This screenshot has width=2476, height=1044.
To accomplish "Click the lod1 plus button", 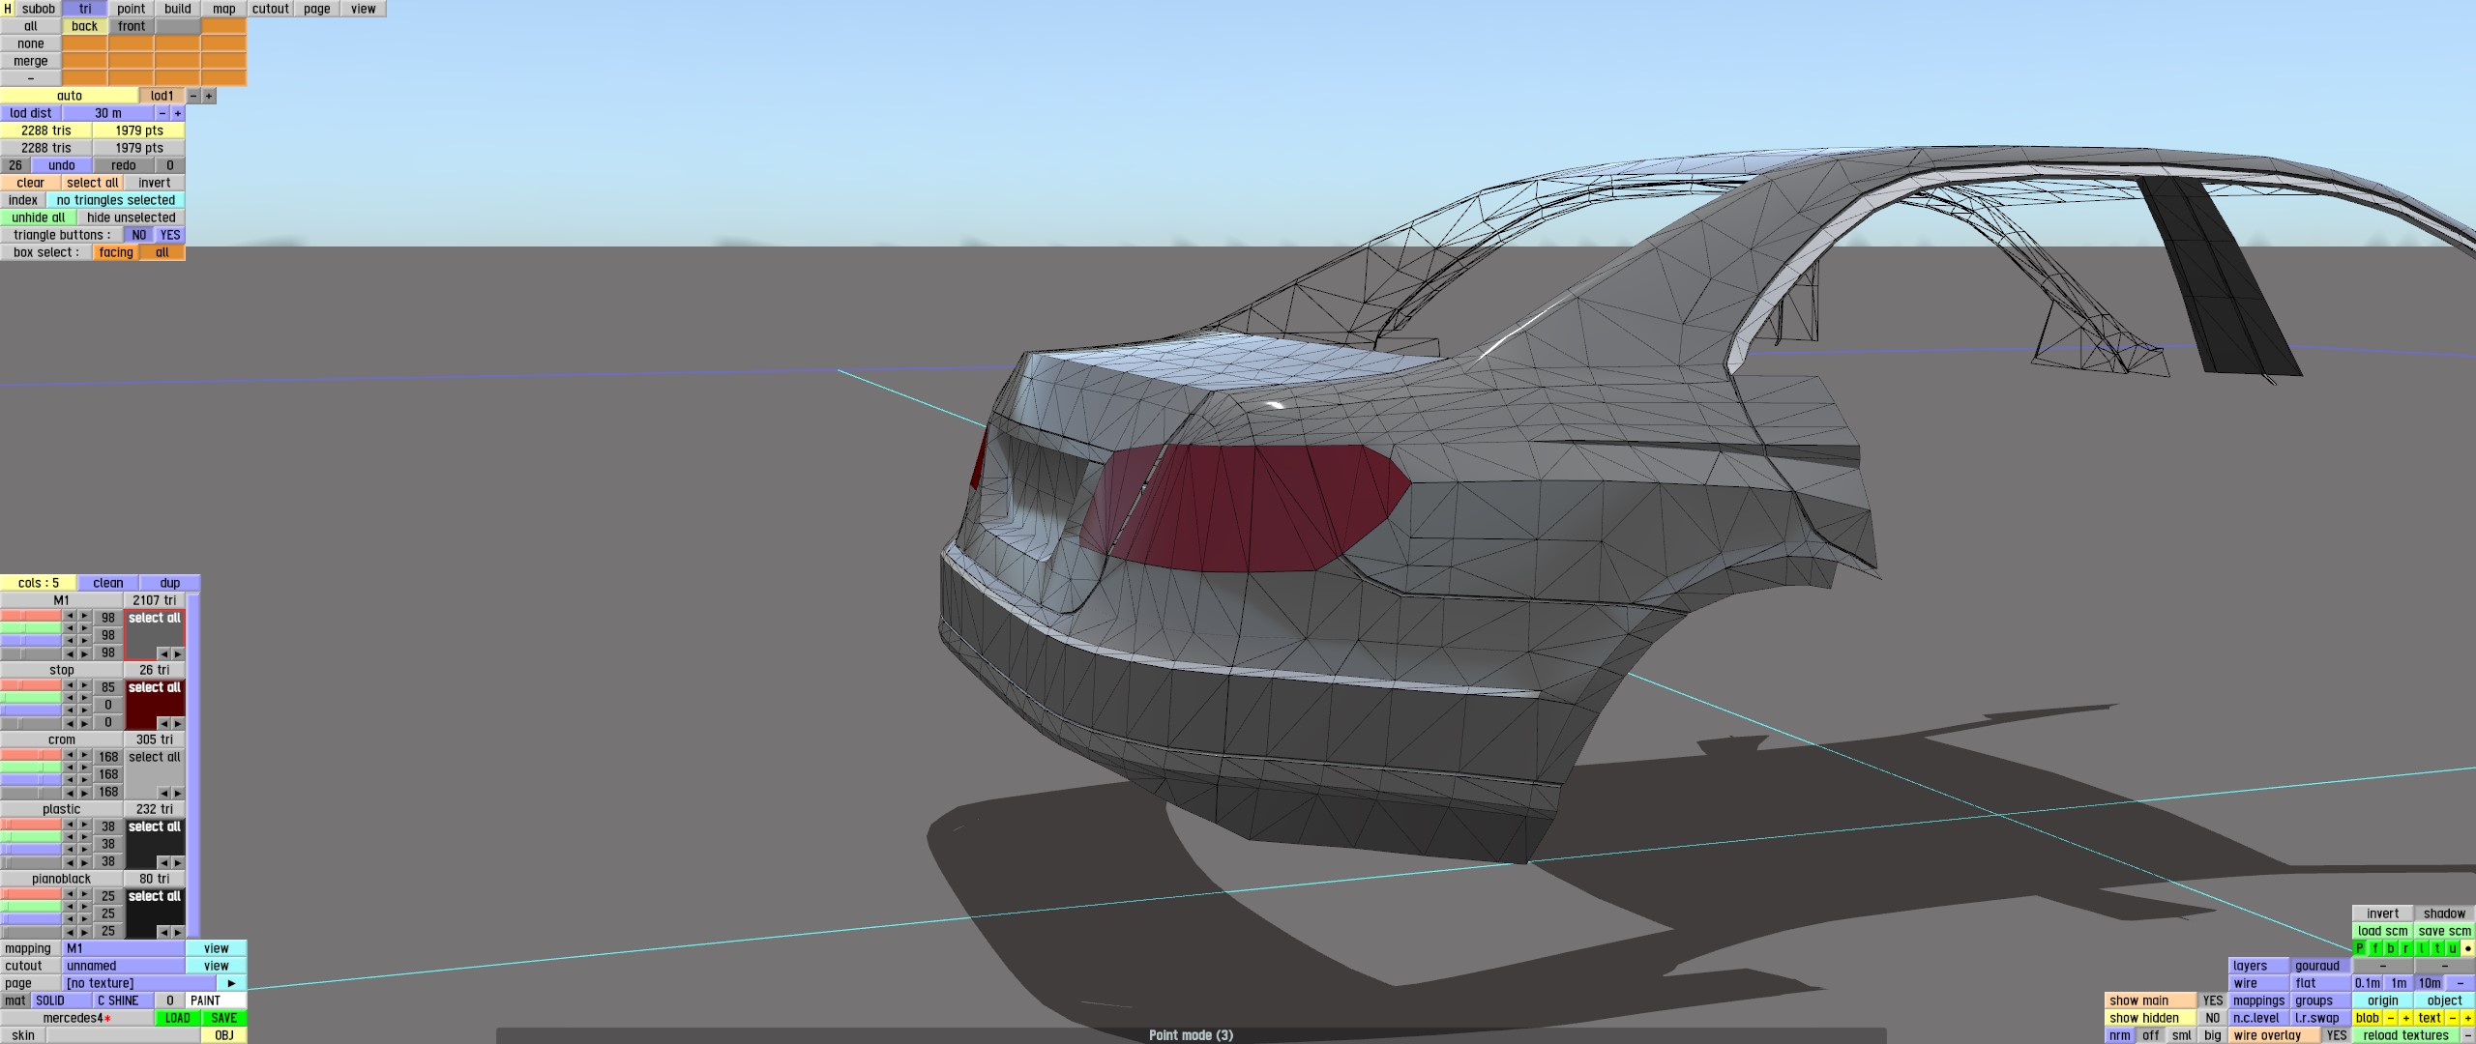I will (209, 96).
